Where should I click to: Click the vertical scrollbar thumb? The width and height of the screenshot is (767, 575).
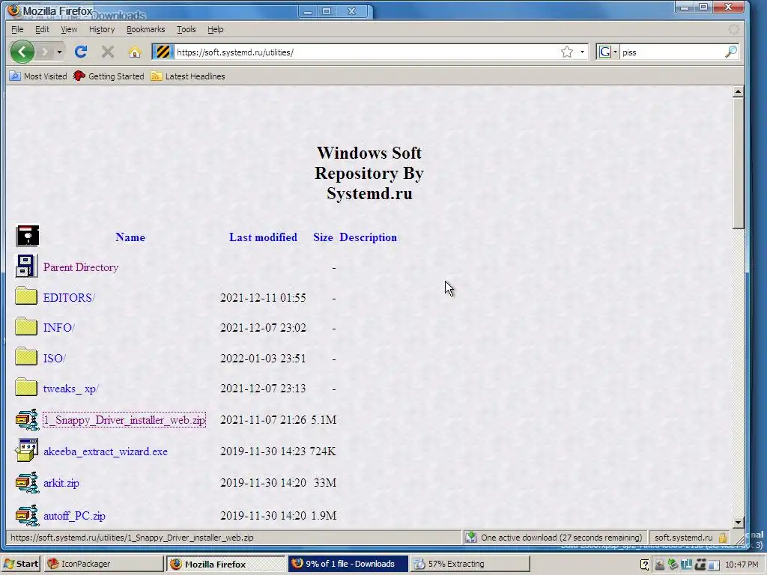pos(738,162)
